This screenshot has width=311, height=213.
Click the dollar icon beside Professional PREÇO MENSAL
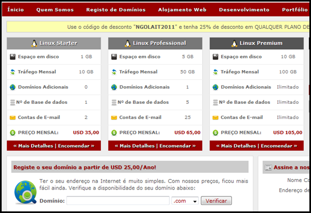tap(114, 133)
